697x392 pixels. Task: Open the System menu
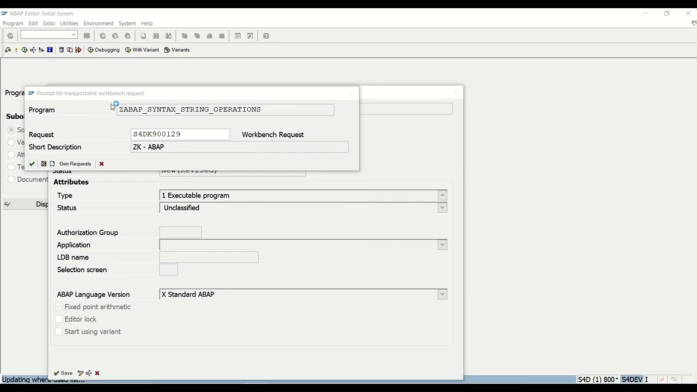(x=127, y=23)
